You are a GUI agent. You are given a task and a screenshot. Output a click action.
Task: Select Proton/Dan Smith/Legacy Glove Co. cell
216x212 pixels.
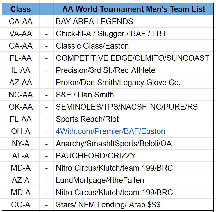pos(134,82)
